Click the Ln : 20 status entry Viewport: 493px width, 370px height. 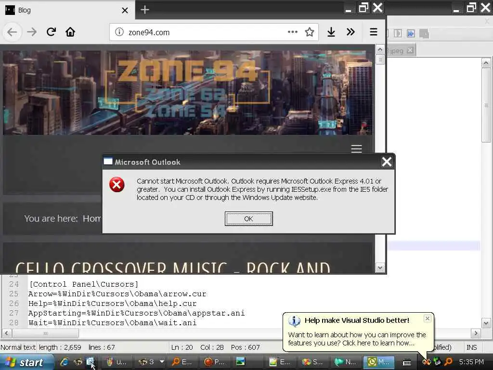(x=182, y=347)
